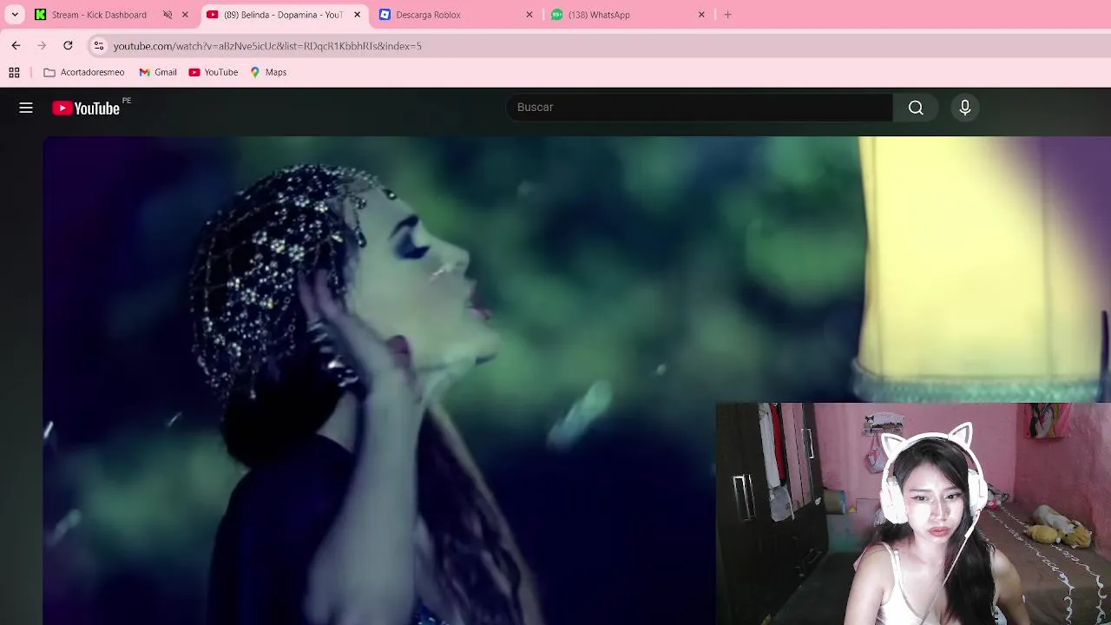
Task: Click the webcam overlay in the corner
Action: (x=913, y=514)
